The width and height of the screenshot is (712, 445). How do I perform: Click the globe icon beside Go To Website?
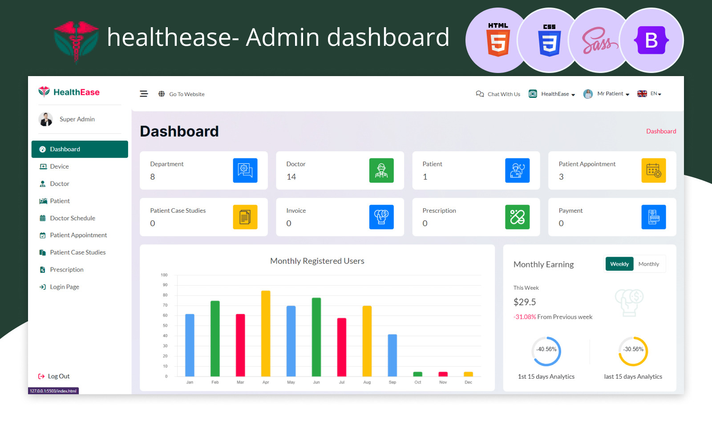162,94
